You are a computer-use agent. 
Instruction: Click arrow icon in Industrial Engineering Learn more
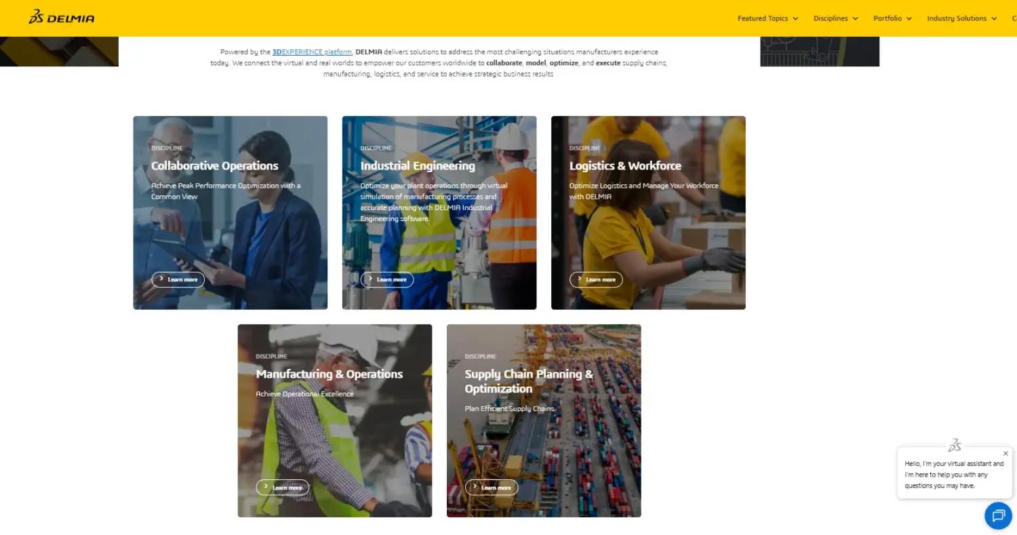(x=370, y=279)
